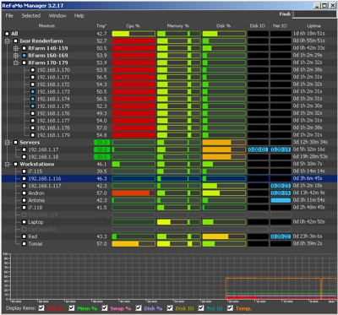Toggle selection box for 192.168.1.173
Screen dimensions: 338x315
33,92
